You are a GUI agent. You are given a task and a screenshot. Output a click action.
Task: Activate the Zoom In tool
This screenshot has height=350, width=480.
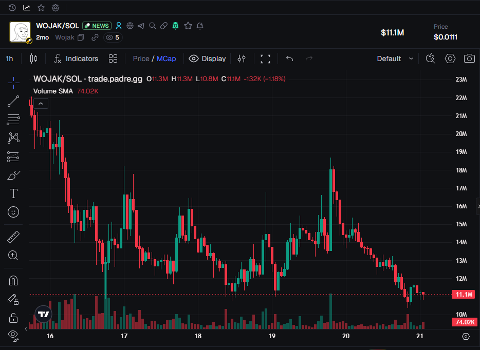click(13, 255)
